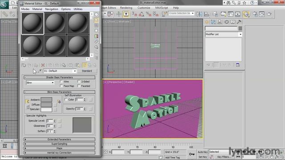
Task: Expand the Extended Parameters rollout
Action: tap(59, 139)
